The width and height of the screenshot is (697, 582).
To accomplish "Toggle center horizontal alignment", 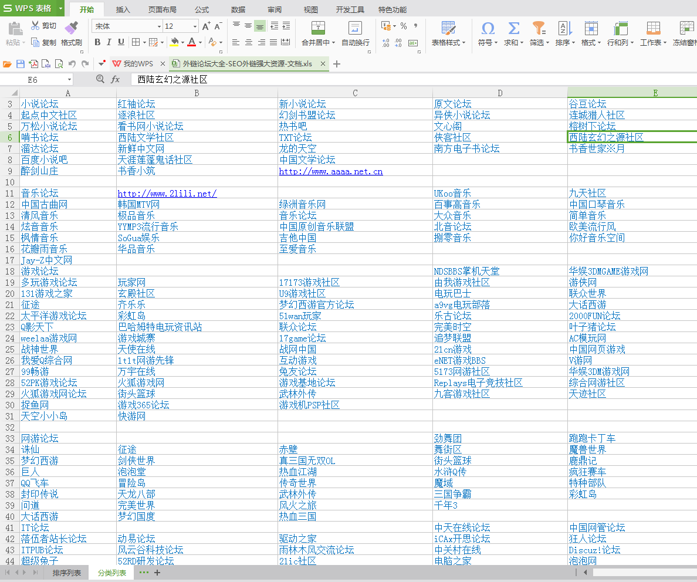I will [x=249, y=42].
